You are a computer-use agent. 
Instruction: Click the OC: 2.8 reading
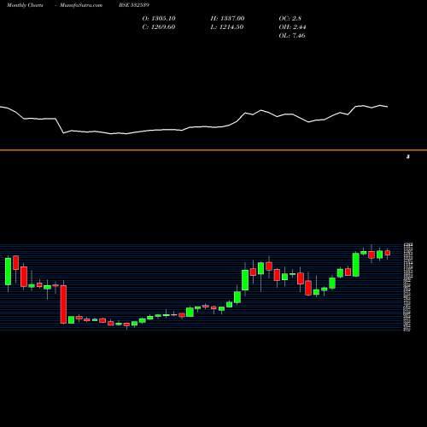click(x=290, y=19)
